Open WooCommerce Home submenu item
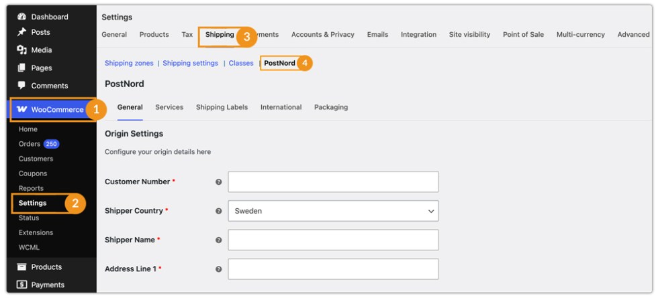The image size is (658, 298). click(x=28, y=129)
